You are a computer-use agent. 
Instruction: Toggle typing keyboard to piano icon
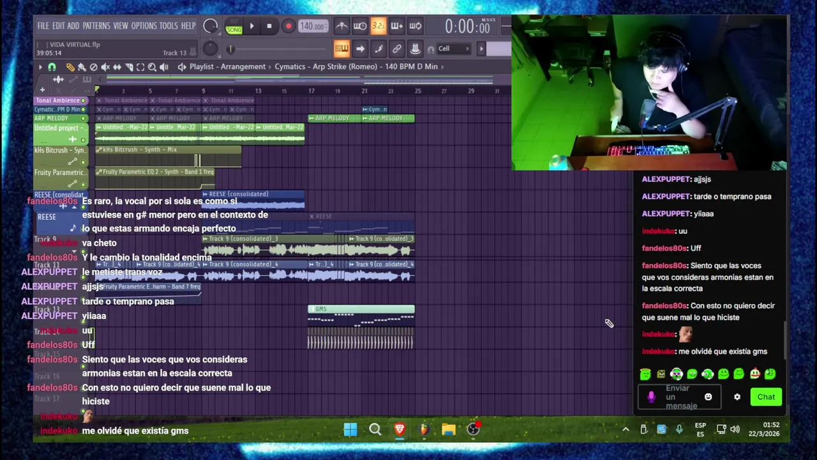point(341,49)
